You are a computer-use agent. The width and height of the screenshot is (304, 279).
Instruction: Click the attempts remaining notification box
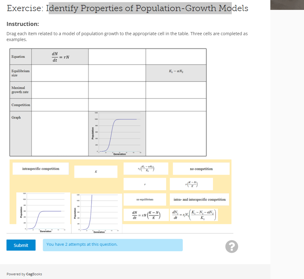(113, 245)
